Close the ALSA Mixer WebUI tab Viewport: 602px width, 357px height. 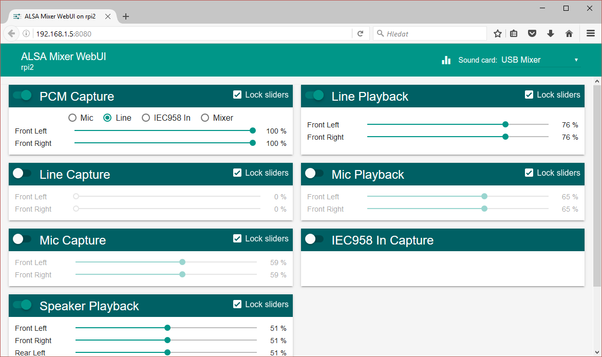[x=108, y=16]
